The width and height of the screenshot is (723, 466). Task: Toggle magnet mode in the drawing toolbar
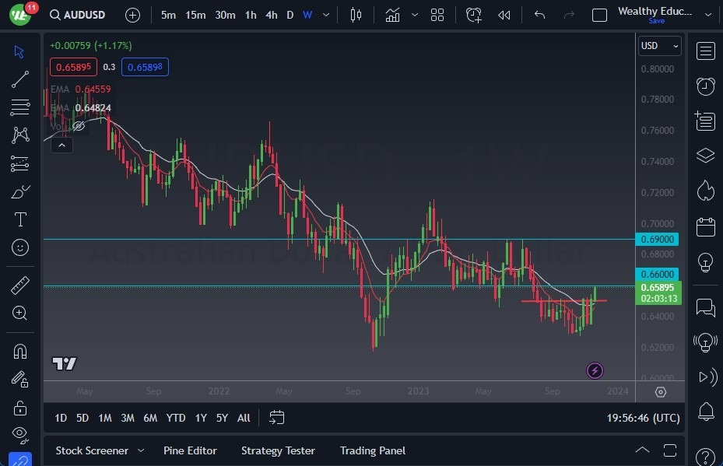tap(19, 352)
